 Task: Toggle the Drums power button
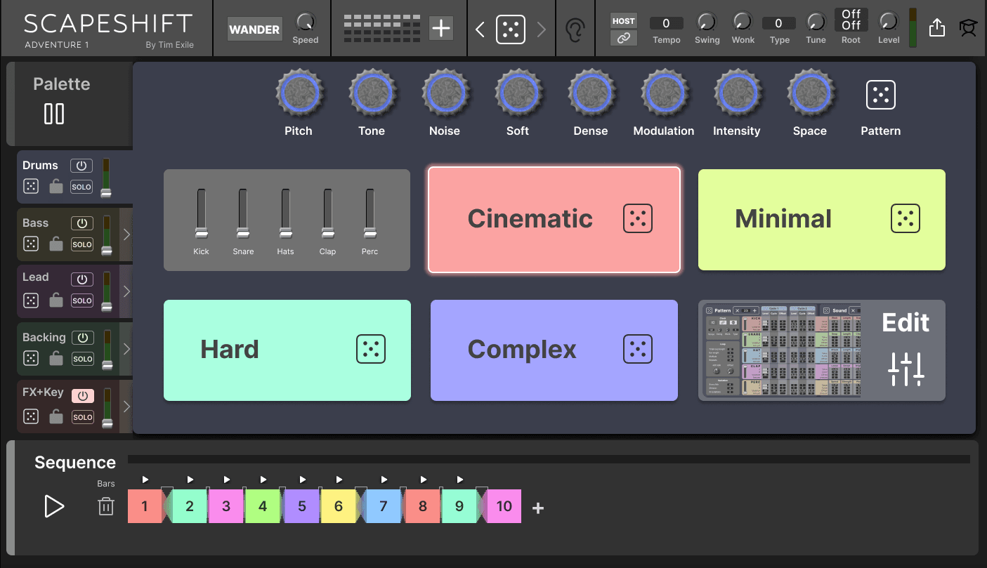tap(81, 166)
